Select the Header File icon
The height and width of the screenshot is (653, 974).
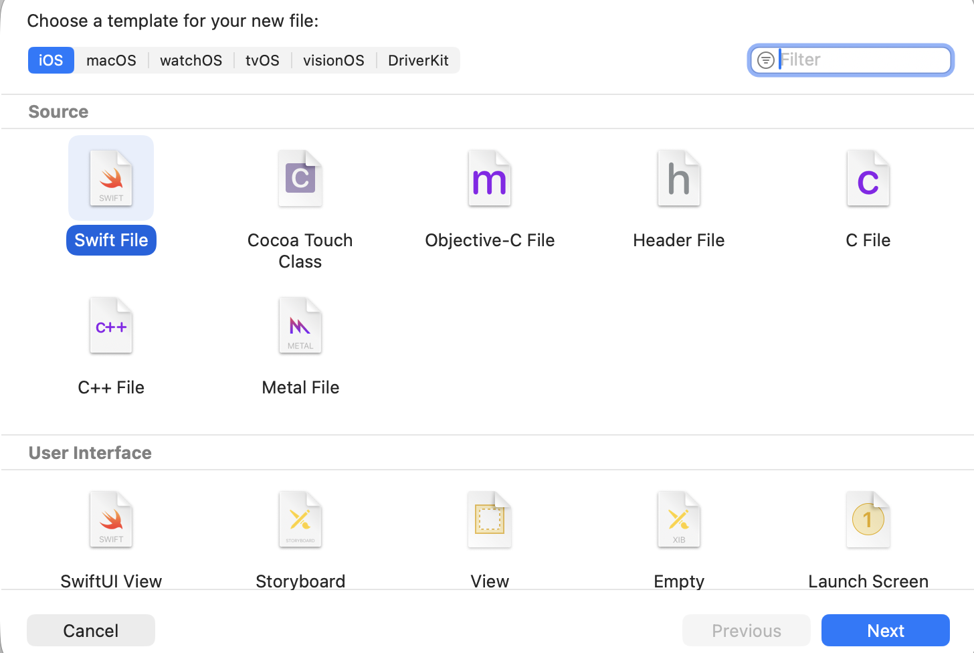pyautogui.click(x=679, y=178)
